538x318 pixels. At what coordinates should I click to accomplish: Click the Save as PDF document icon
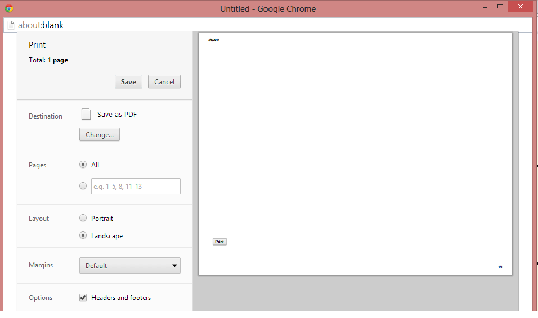86,114
